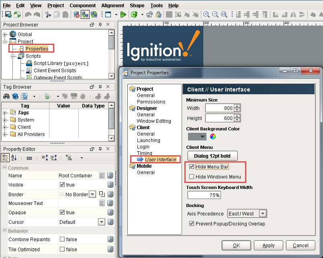
Task: Click the binoculars search icon in Tag Browser
Action: tap(6, 96)
